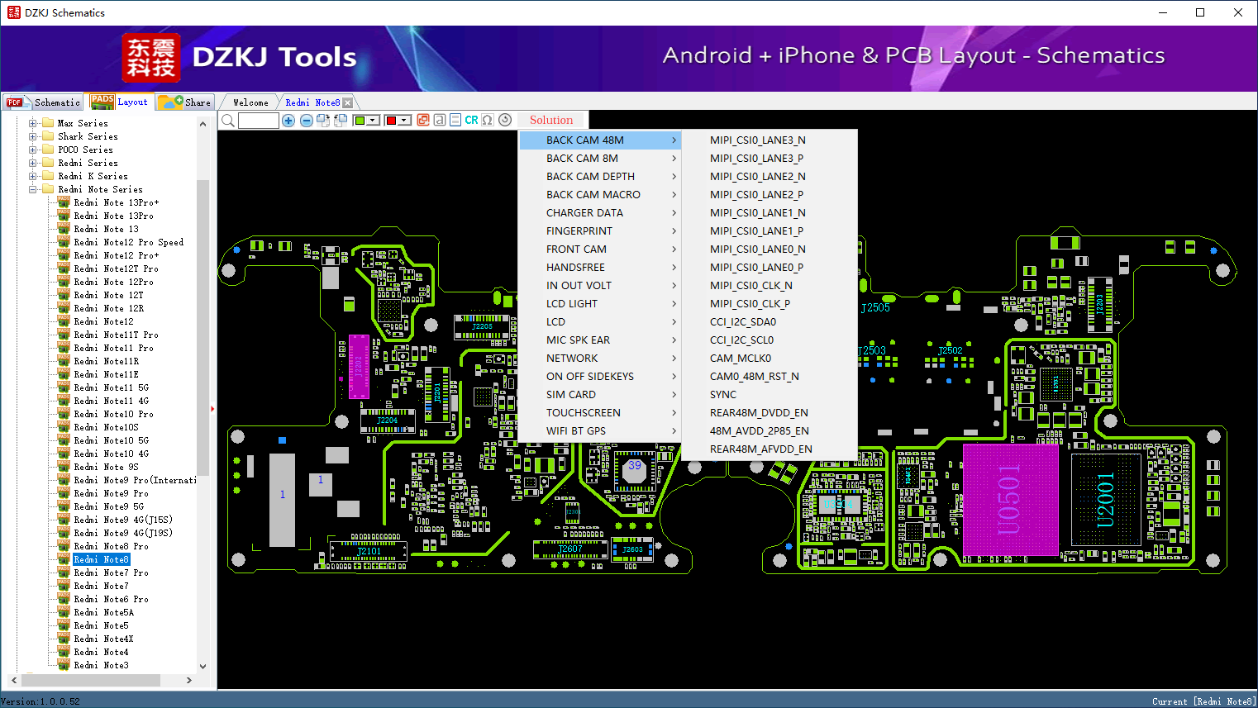Click the omega resistance icon

tap(488, 120)
